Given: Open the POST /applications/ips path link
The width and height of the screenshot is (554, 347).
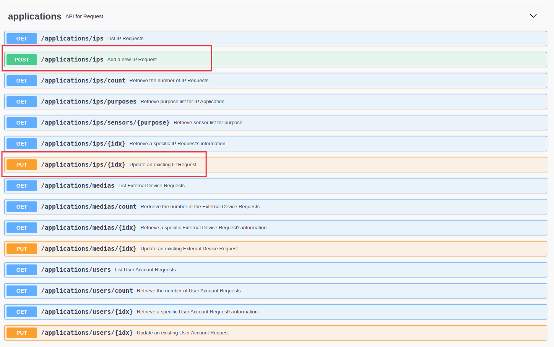Looking at the screenshot, I should pos(72,60).
